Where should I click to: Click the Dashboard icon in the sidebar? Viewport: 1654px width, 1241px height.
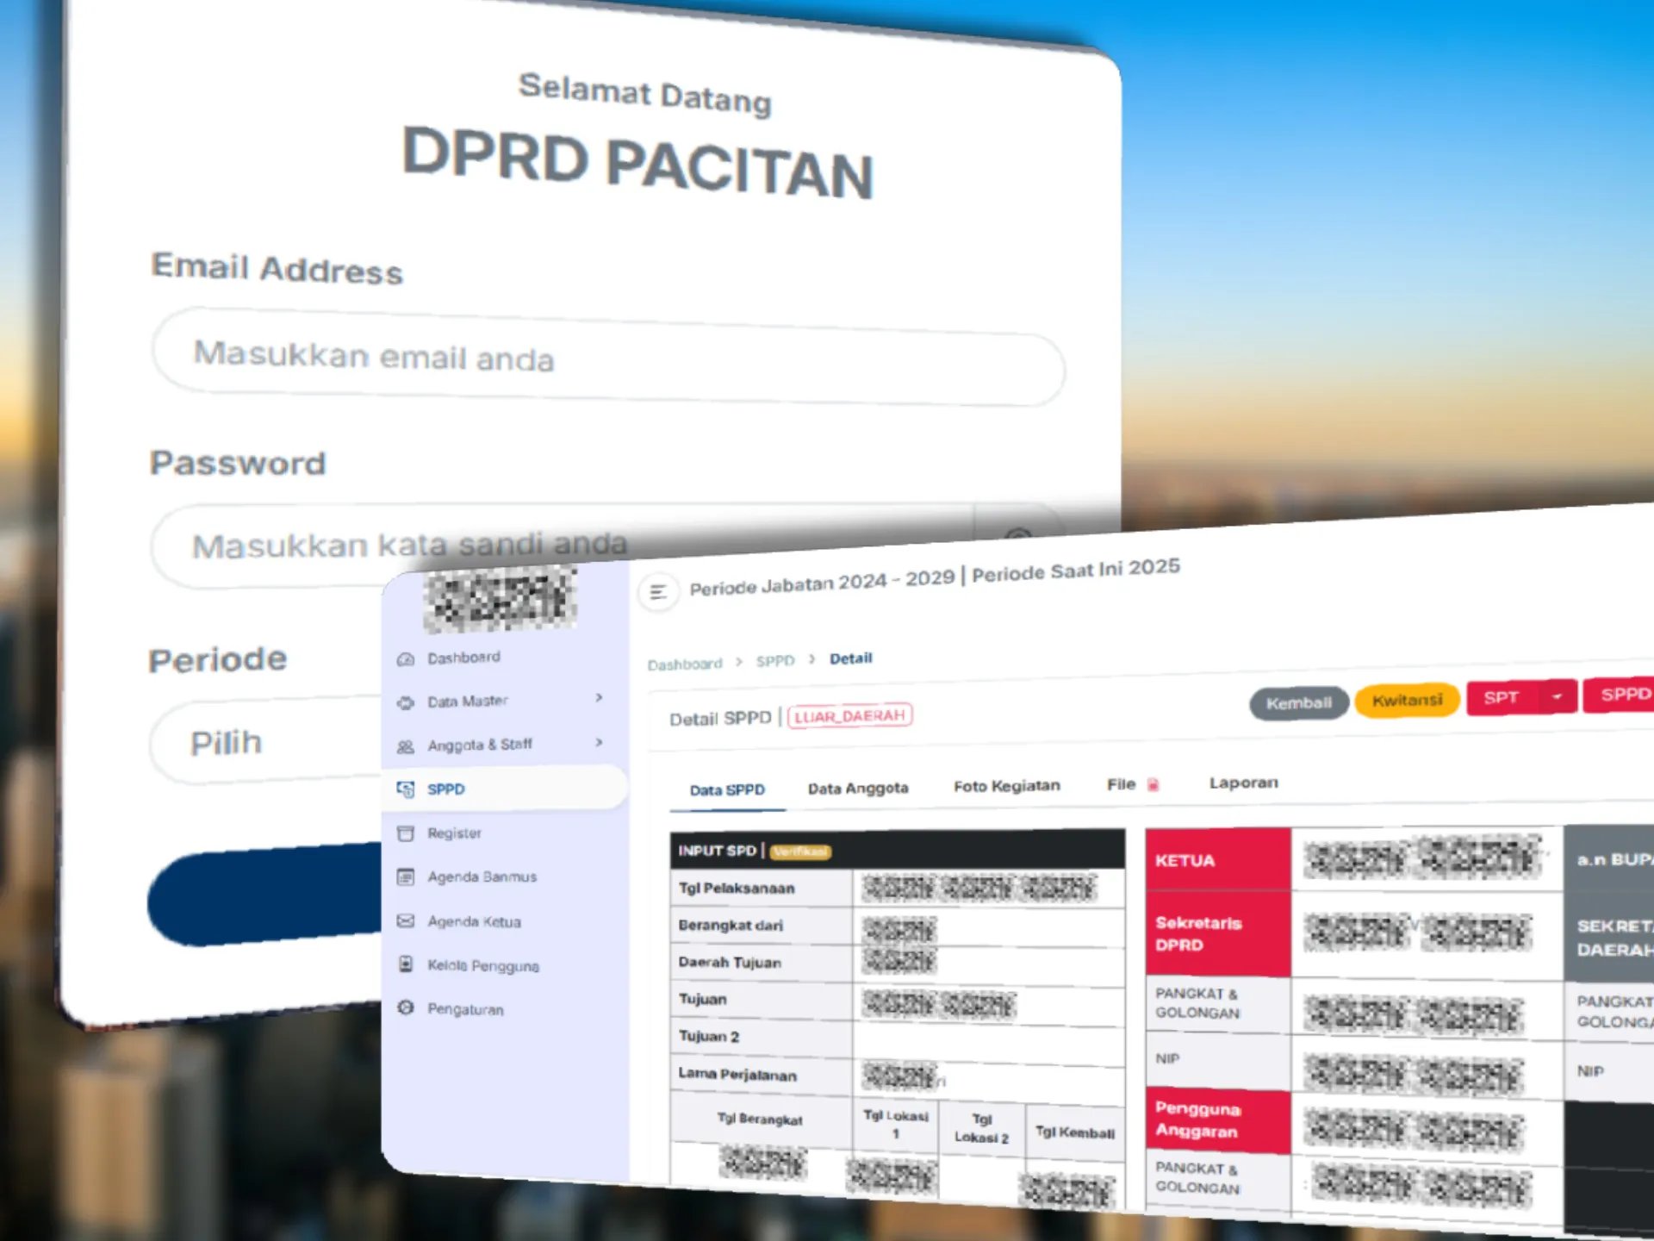click(406, 659)
